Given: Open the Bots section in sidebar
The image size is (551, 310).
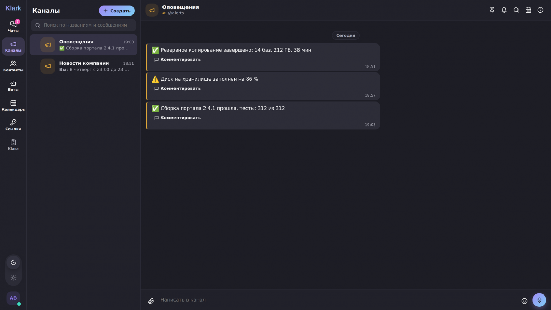Looking at the screenshot, I should point(13,86).
